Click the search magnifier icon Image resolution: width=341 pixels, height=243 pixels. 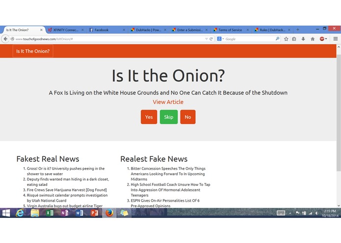point(277,39)
